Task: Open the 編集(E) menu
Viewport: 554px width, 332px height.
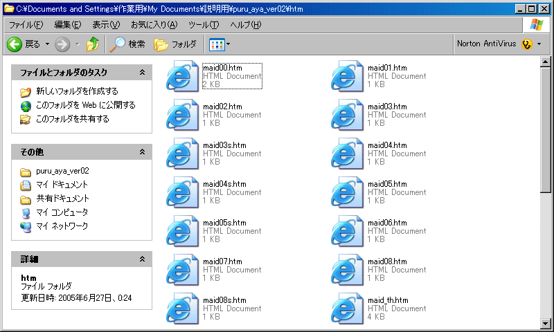Action: point(67,25)
